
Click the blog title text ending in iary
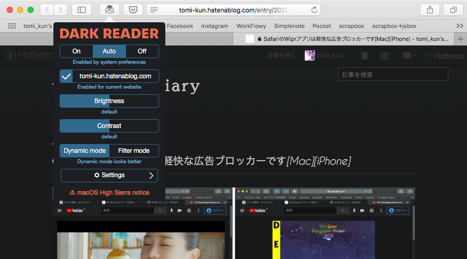[182, 87]
